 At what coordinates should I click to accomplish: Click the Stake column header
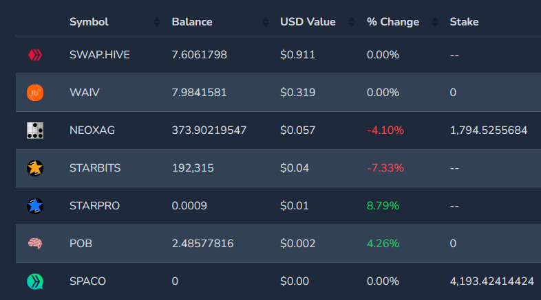[464, 22]
